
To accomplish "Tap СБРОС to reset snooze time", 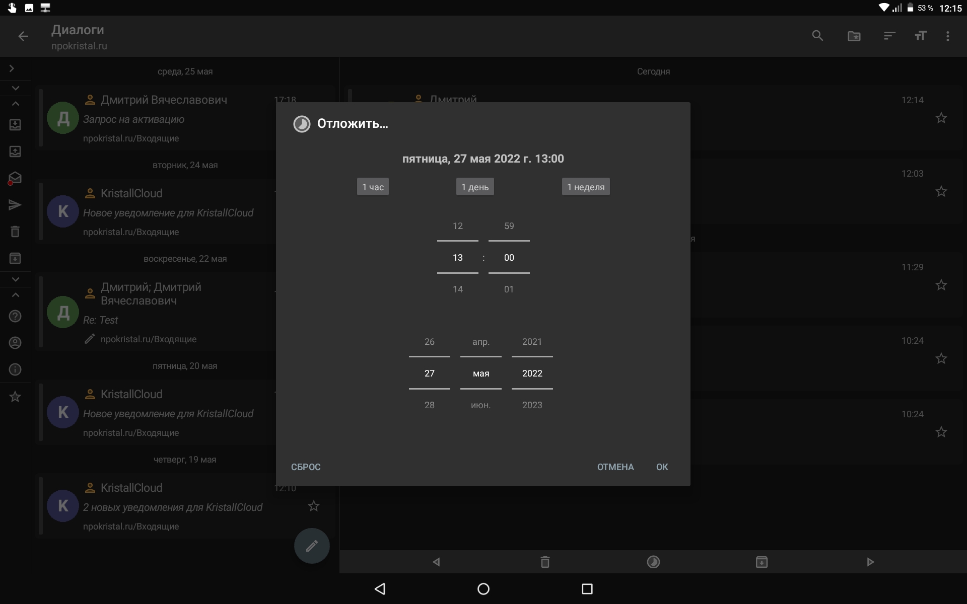I will [306, 467].
